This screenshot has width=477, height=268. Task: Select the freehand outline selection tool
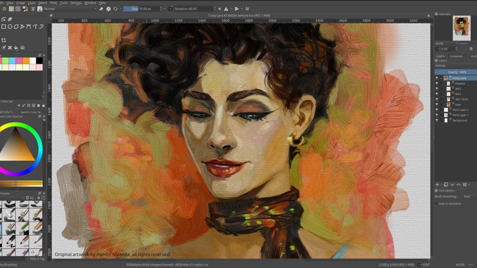tap(23, 27)
